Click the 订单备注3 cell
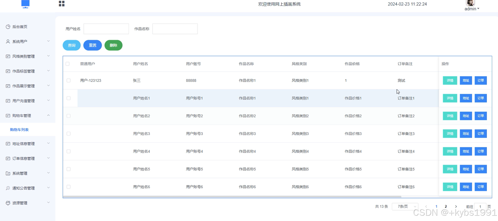Viewport: 498px width, 221px height. point(406,134)
